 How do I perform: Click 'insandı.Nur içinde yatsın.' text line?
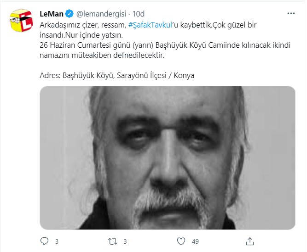click(81, 35)
